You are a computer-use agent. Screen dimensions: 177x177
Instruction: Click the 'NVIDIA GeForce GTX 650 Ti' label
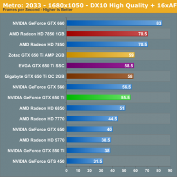pos(36,98)
